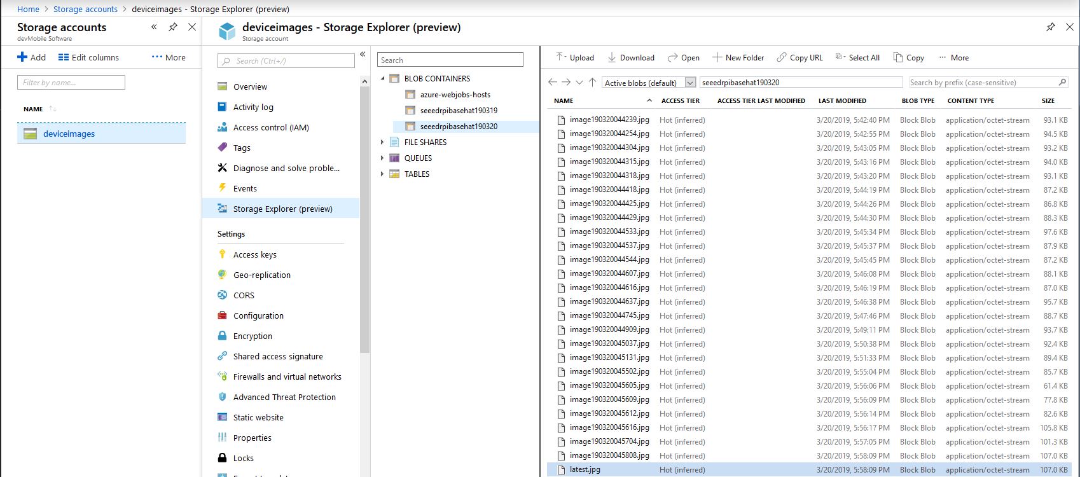This screenshot has height=477, width=1080.
Task: Select Shared access signature menu item
Action: (x=277, y=356)
